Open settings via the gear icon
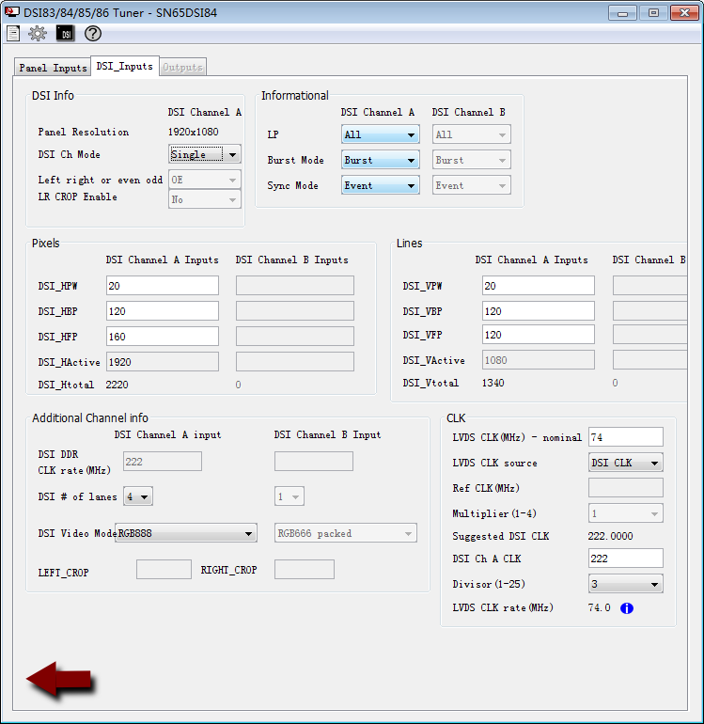Image resolution: width=704 pixels, height=724 pixels. (38, 34)
